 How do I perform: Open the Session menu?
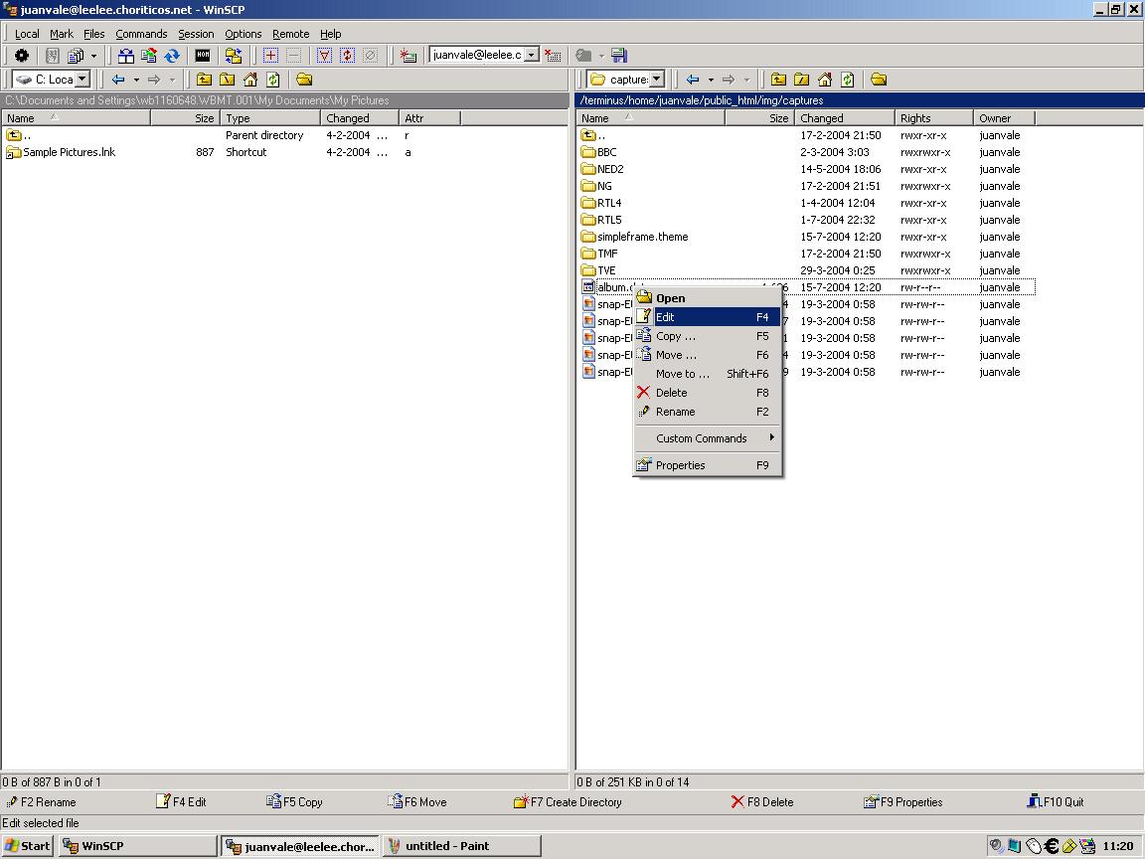[197, 34]
